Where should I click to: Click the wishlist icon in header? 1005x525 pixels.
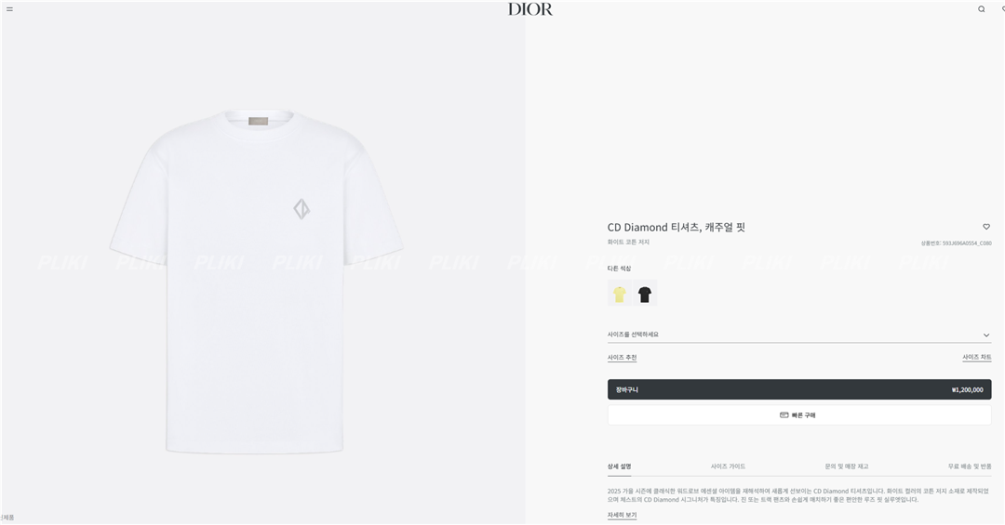coord(1002,9)
